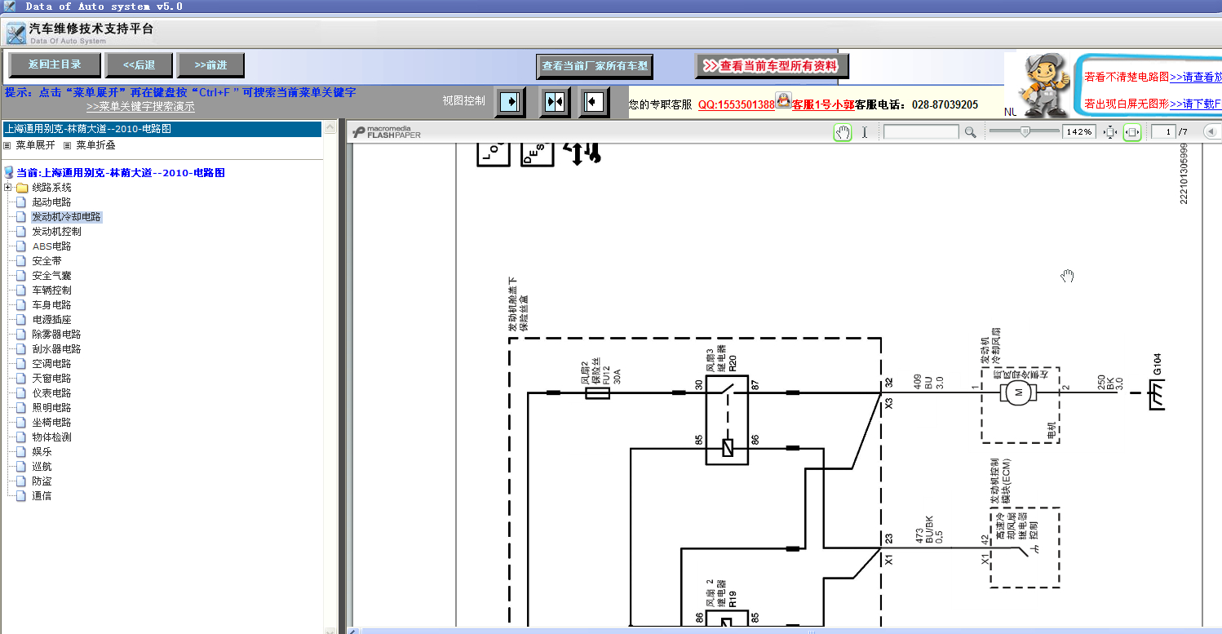
Task: Open the 娱乐 entry
Action: point(42,452)
